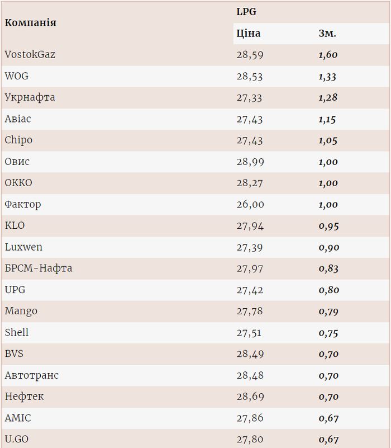Click OKKO in the company column
This screenshot has width=391, height=448.
[18, 183]
